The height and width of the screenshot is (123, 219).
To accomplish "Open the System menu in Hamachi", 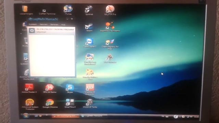I will point(33,24).
